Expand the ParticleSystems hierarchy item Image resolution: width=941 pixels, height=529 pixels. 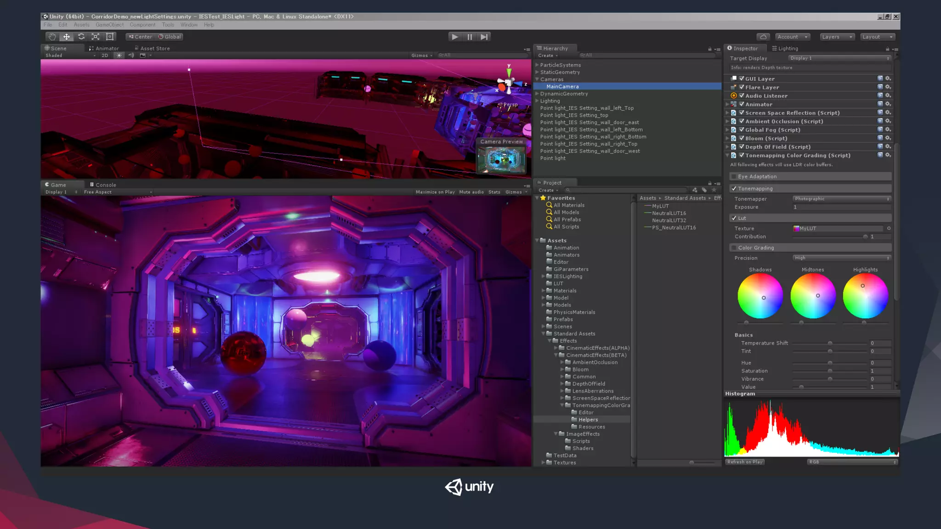(537, 65)
